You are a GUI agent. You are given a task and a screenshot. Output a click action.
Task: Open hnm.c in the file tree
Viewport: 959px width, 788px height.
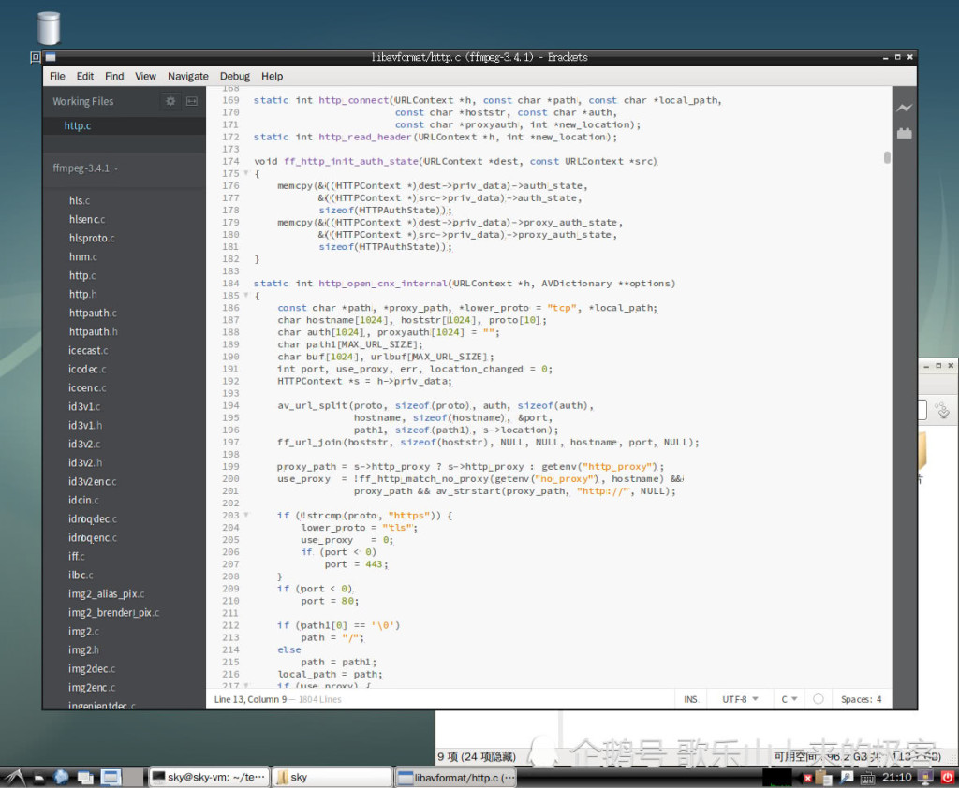tap(83, 256)
